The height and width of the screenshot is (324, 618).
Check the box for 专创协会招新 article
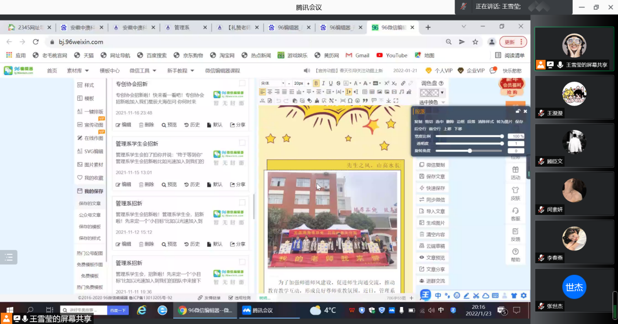(242, 83)
